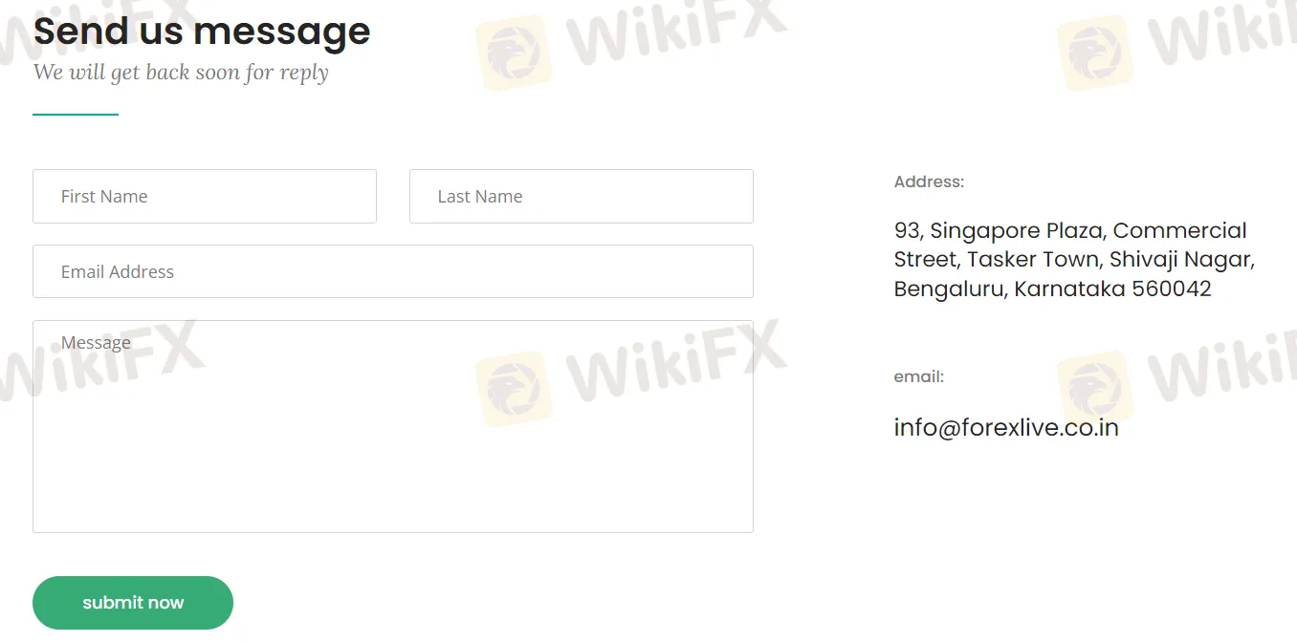Viewport: 1297px width, 642px height.
Task: Click the 'Address:' label
Action: [929, 182]
